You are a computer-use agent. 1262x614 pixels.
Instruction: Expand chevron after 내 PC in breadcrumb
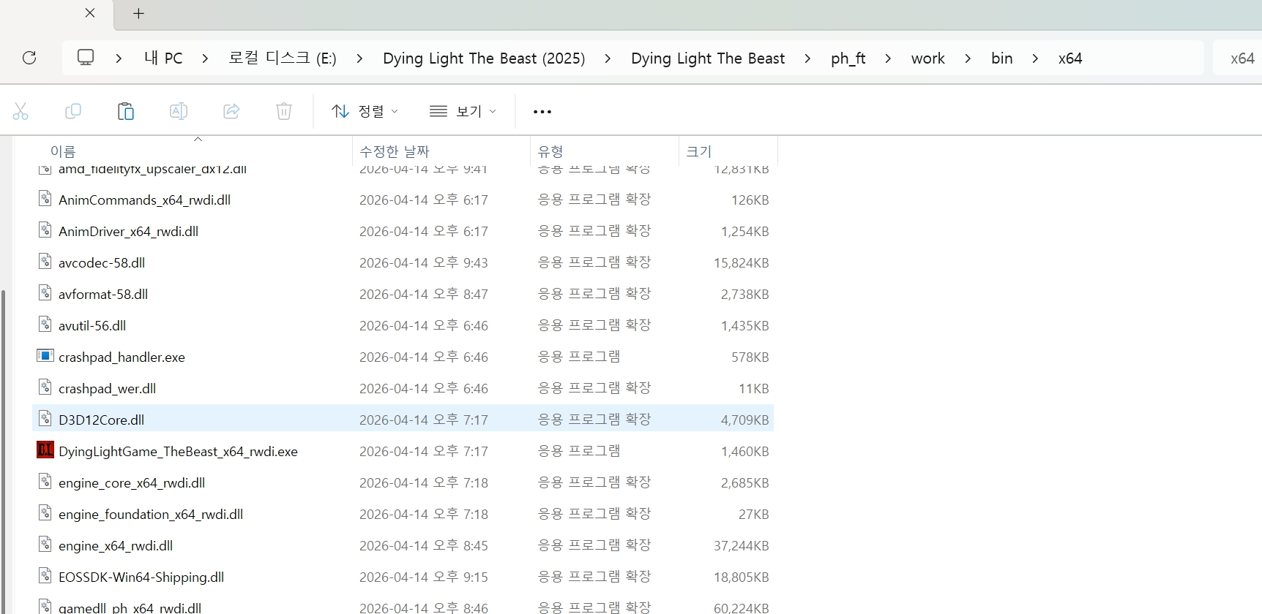[x=205, y=58]
